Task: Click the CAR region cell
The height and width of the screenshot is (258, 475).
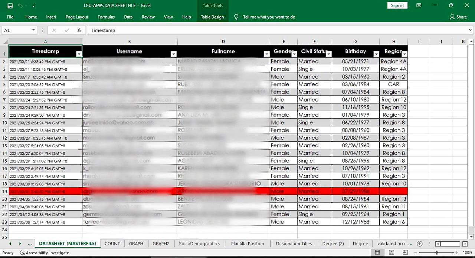Action: coord(394,84)
